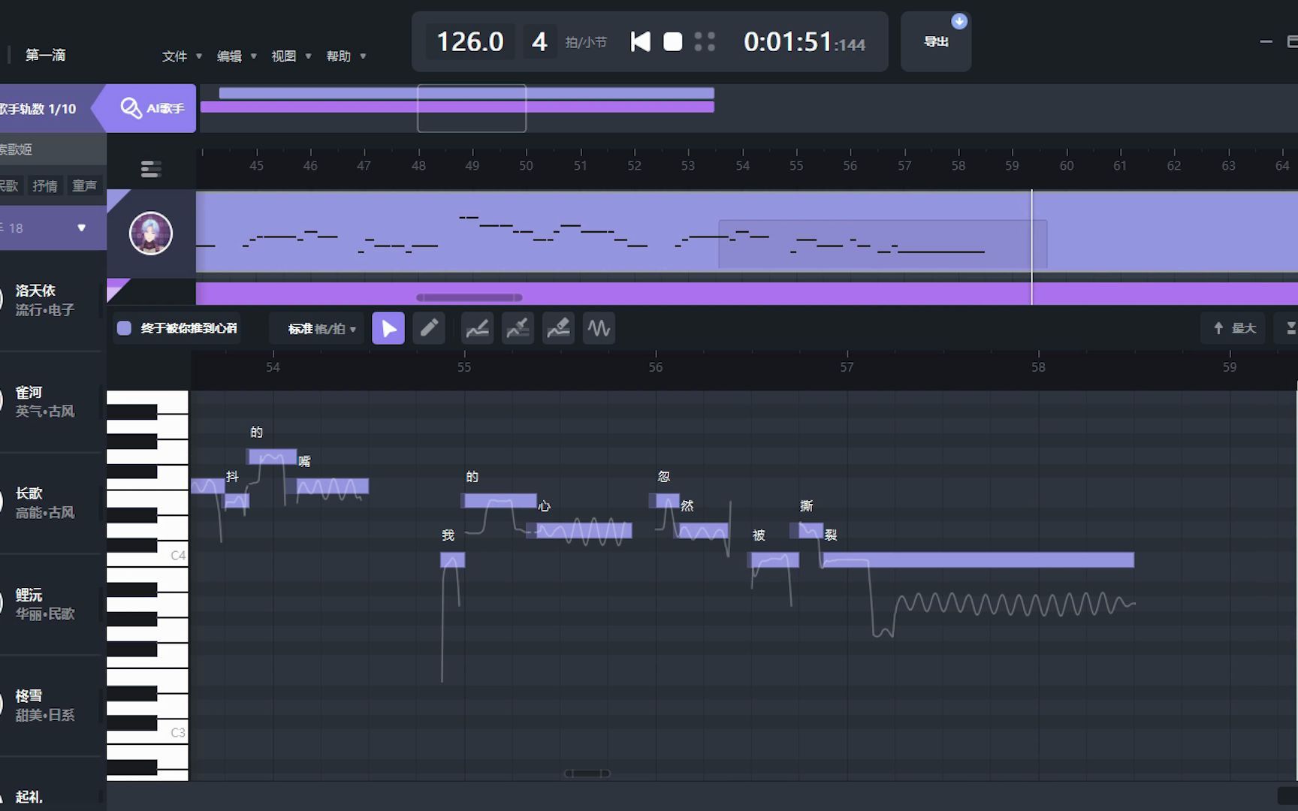Screen dimensions: 1298x811
Task: Click the C3 piano key
Action: (147, 734)
